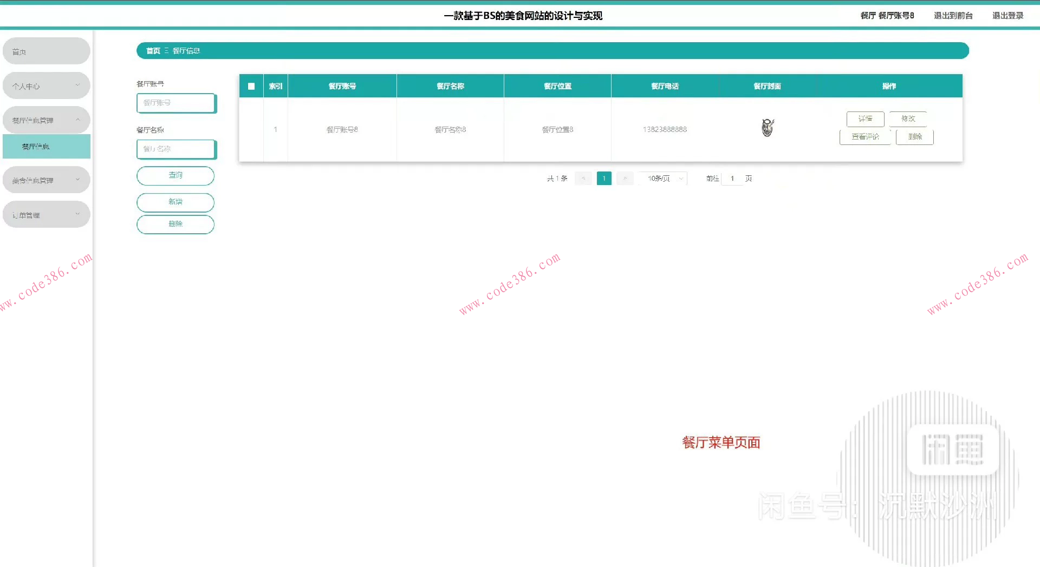This screenshot has height=567, width=1040.
Task: Click the restaurant cover image in the table
Action: [767, 128]
